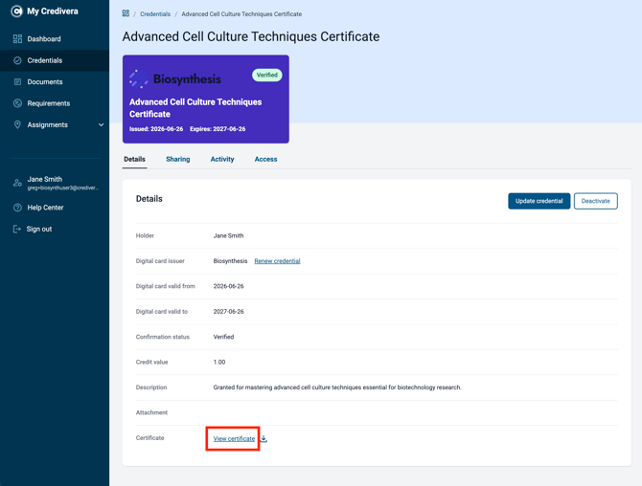642x486 pixels.
Task: Click the Jane Smith account name
Action: [x=45, y=179]
